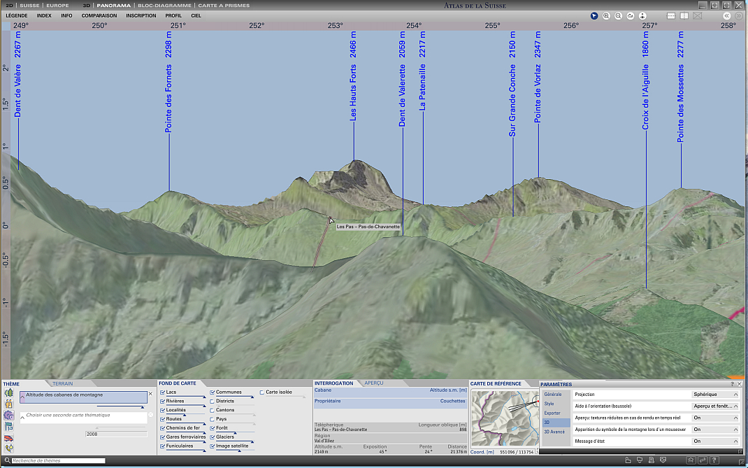Select the red train transport theme icon

point(9,438)
